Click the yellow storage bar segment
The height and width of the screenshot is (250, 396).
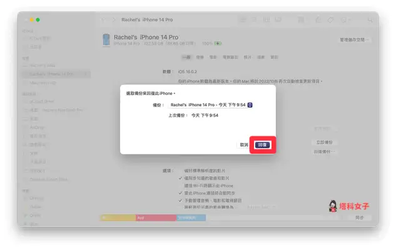tap(118, 217)
